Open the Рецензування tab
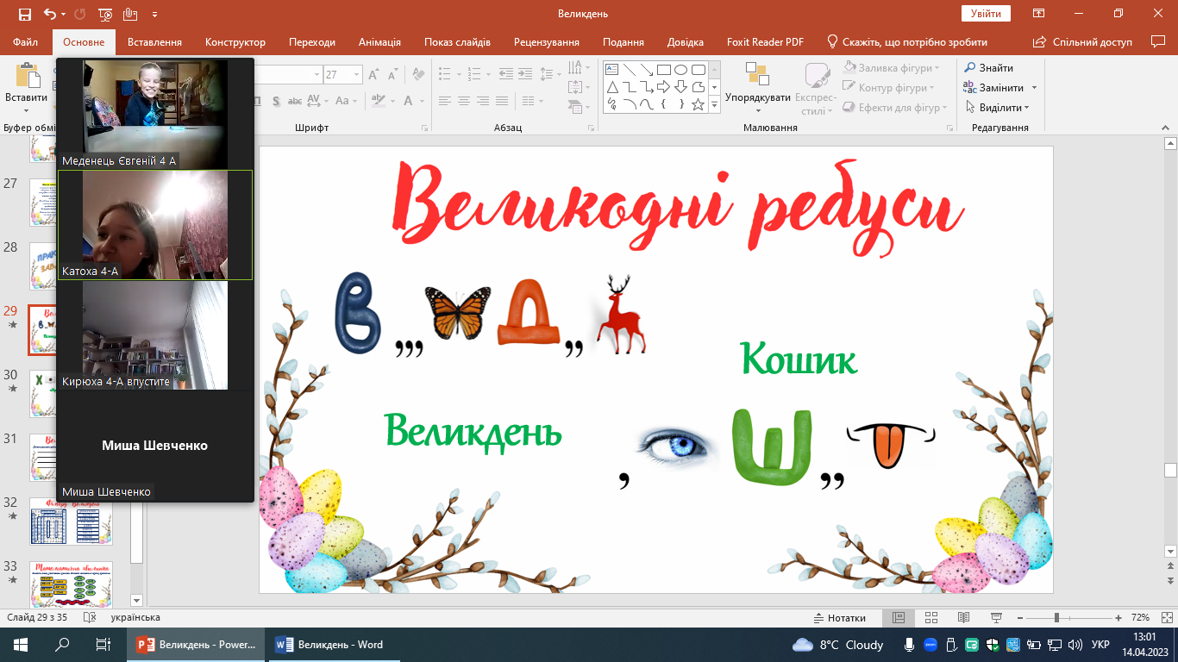The image size is (1178, 662). coord(547,41)
